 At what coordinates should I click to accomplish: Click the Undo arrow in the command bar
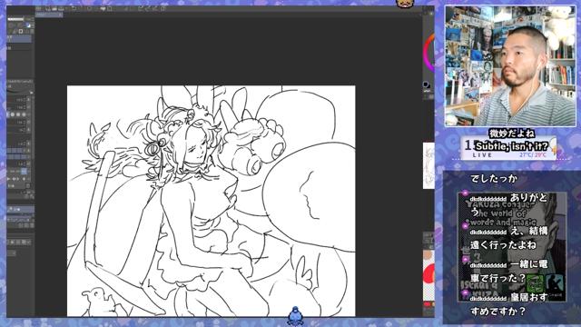point(74,8)
